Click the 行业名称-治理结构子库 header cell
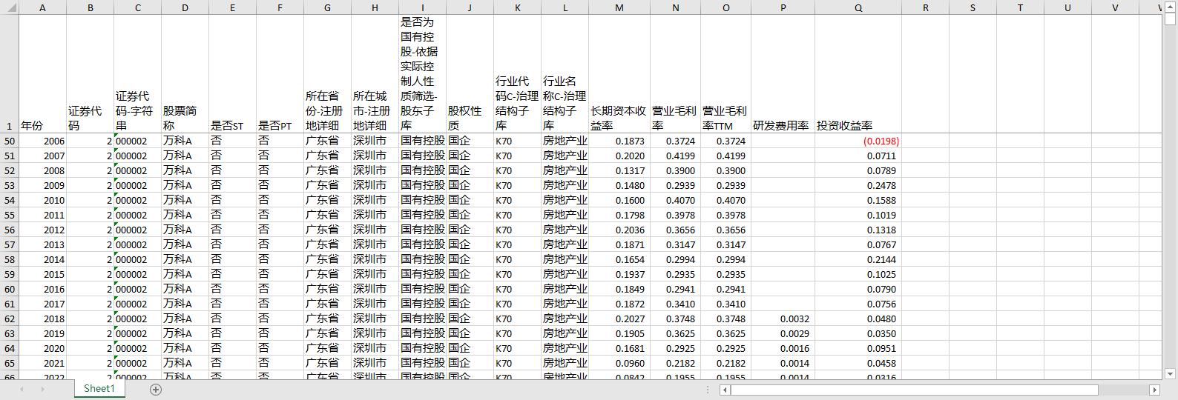 [x=565, y=74]
